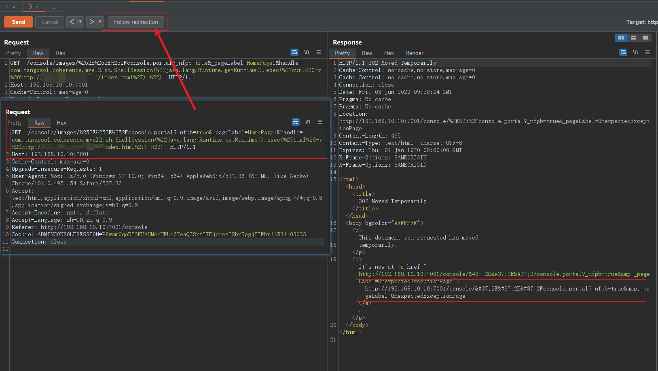658x371 pixels.
Task: Switch to combined tabbed layout view
Action: click(645, 38)
